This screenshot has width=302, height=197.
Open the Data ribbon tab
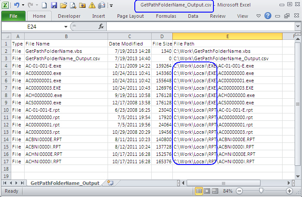tap(193, 16)
